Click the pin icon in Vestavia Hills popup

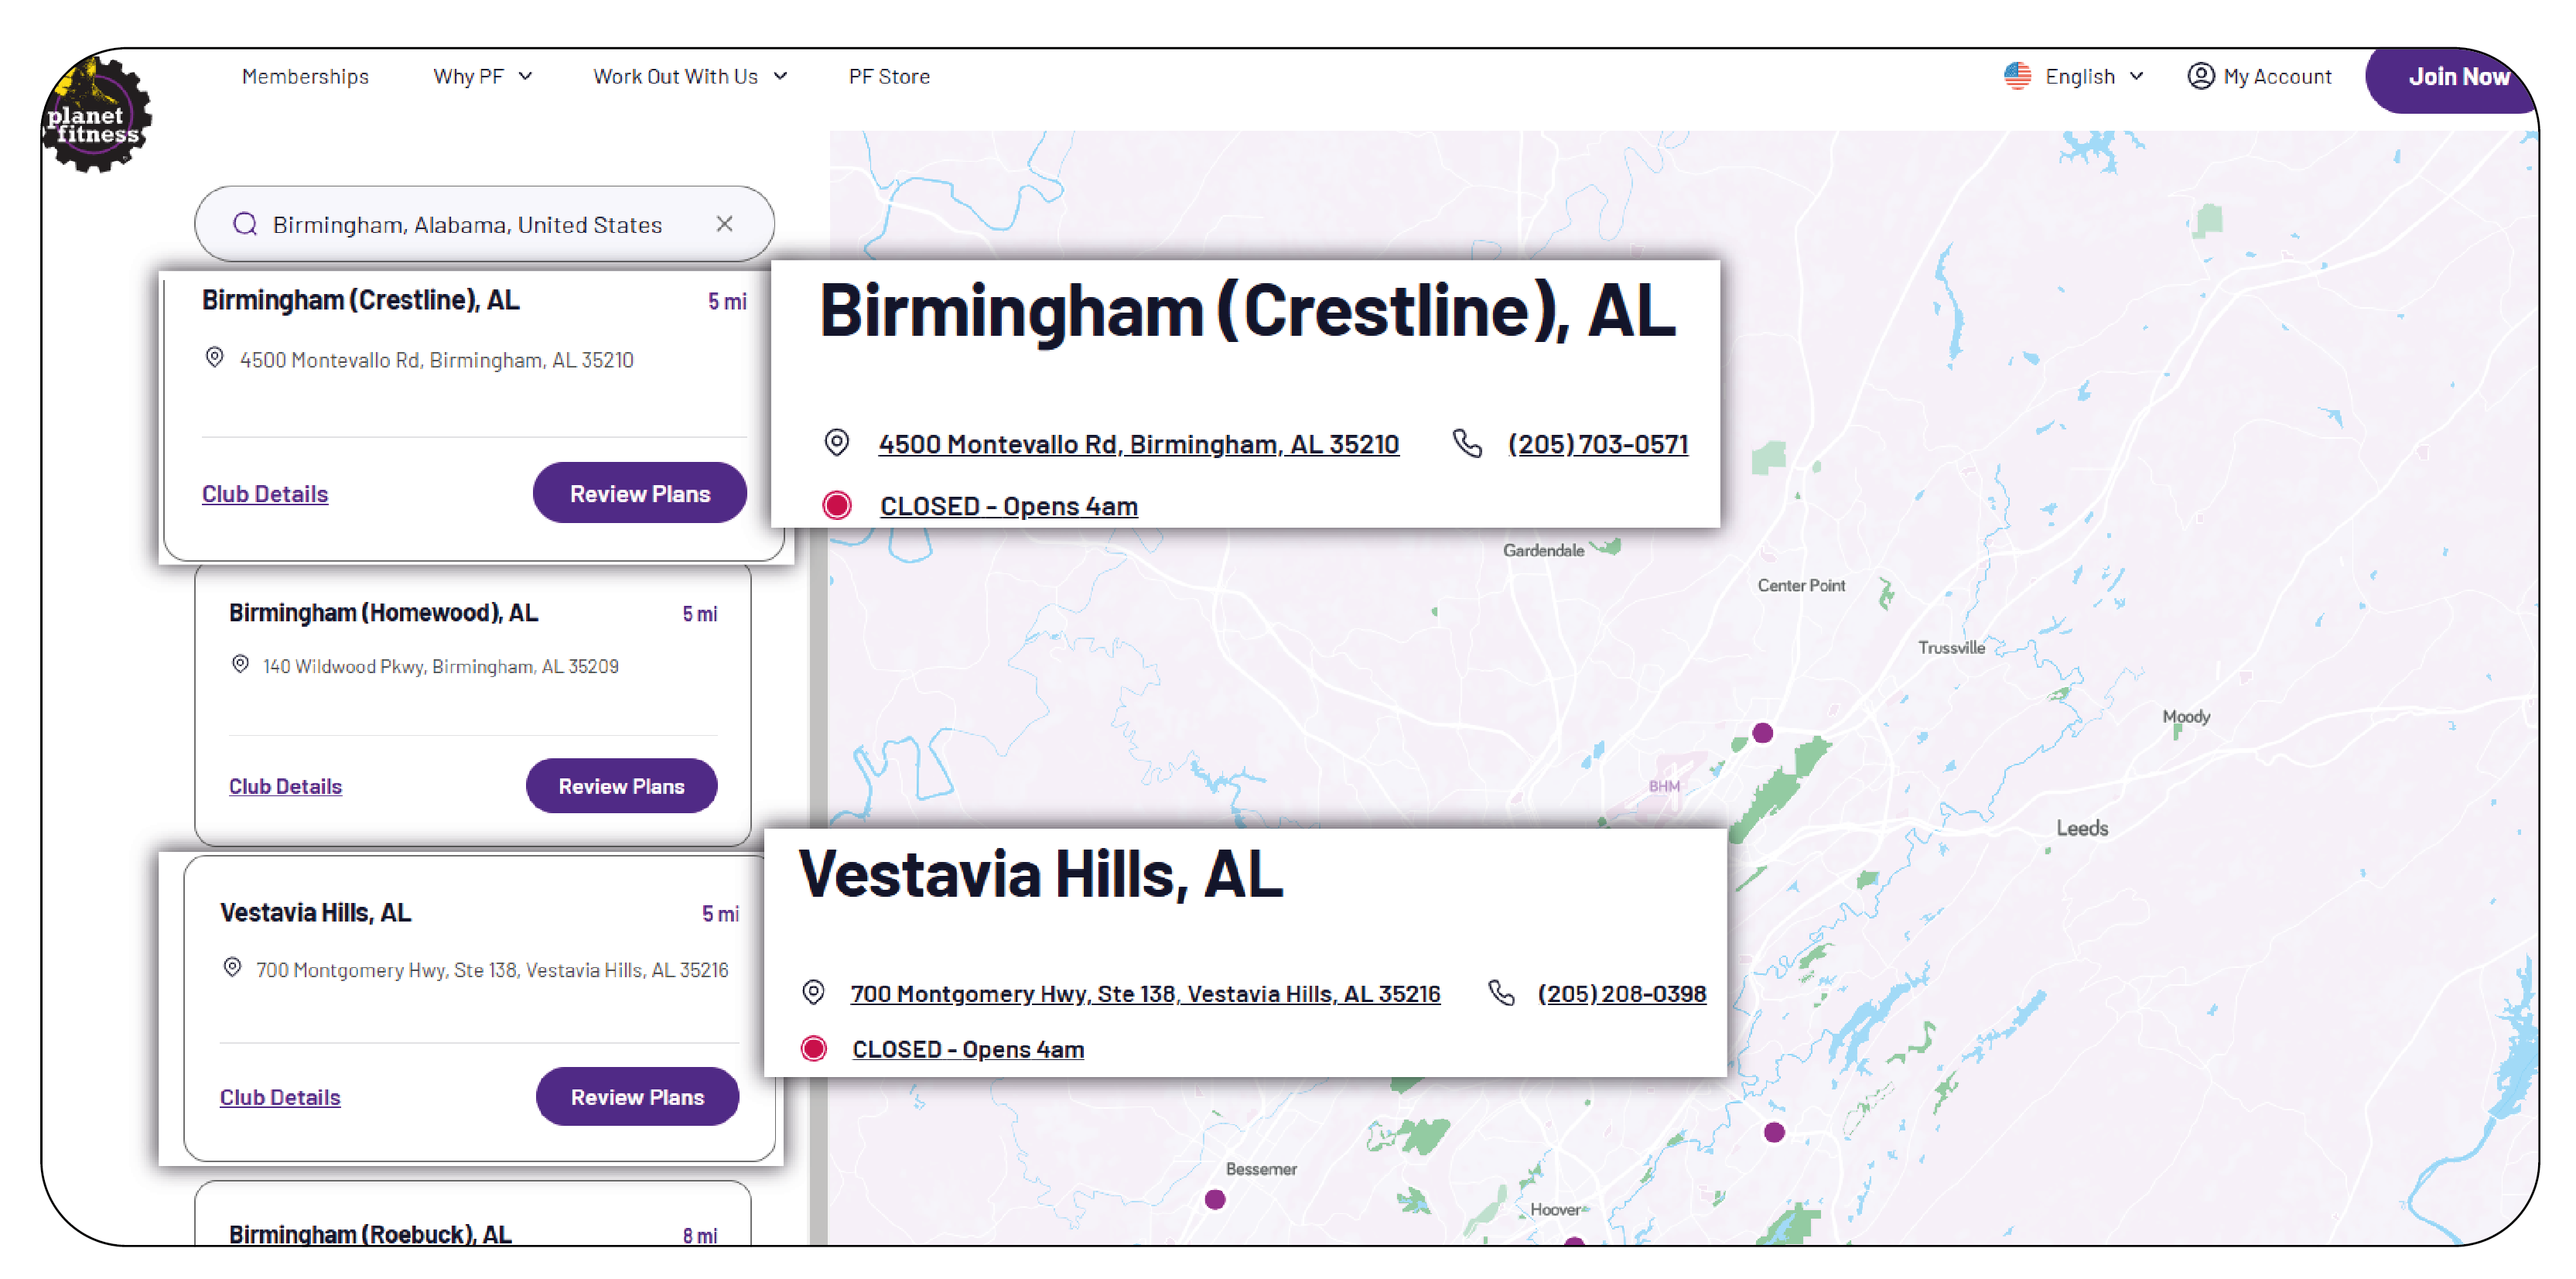[x=814, y=993]
